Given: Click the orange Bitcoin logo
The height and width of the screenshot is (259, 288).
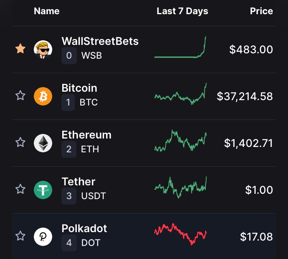Looking at the screenshot, I should 43,96.
